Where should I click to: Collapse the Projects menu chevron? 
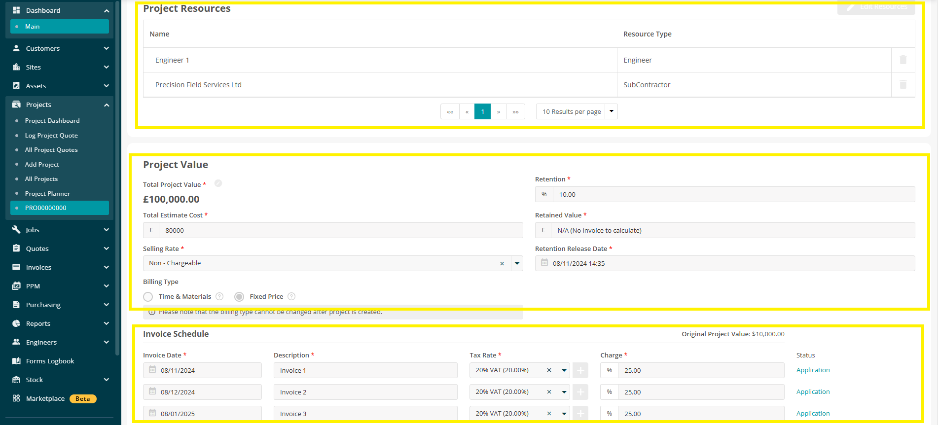(107, 105)
